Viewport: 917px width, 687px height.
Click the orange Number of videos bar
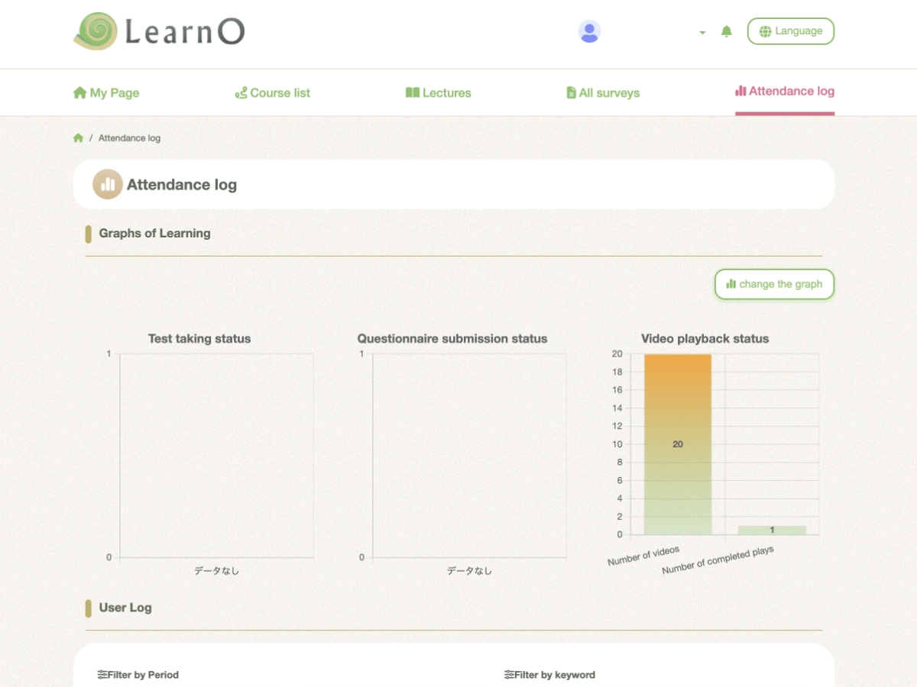678,443
